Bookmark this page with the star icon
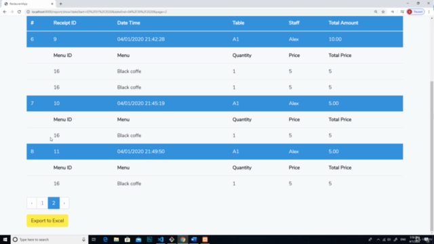Viewport: 434px width, 244px height. [x=383, y=12]
